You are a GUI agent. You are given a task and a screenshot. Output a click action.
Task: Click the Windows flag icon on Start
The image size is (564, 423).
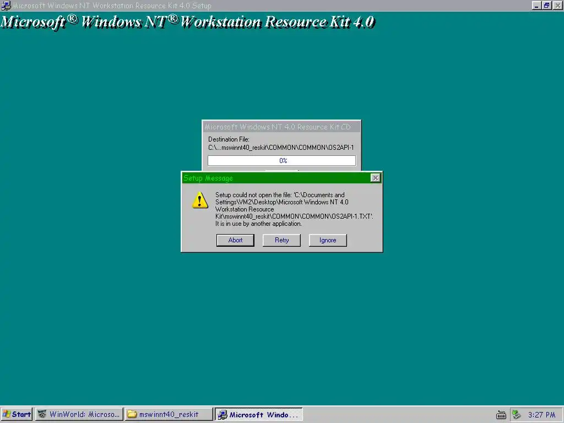(x=7, y=414)
